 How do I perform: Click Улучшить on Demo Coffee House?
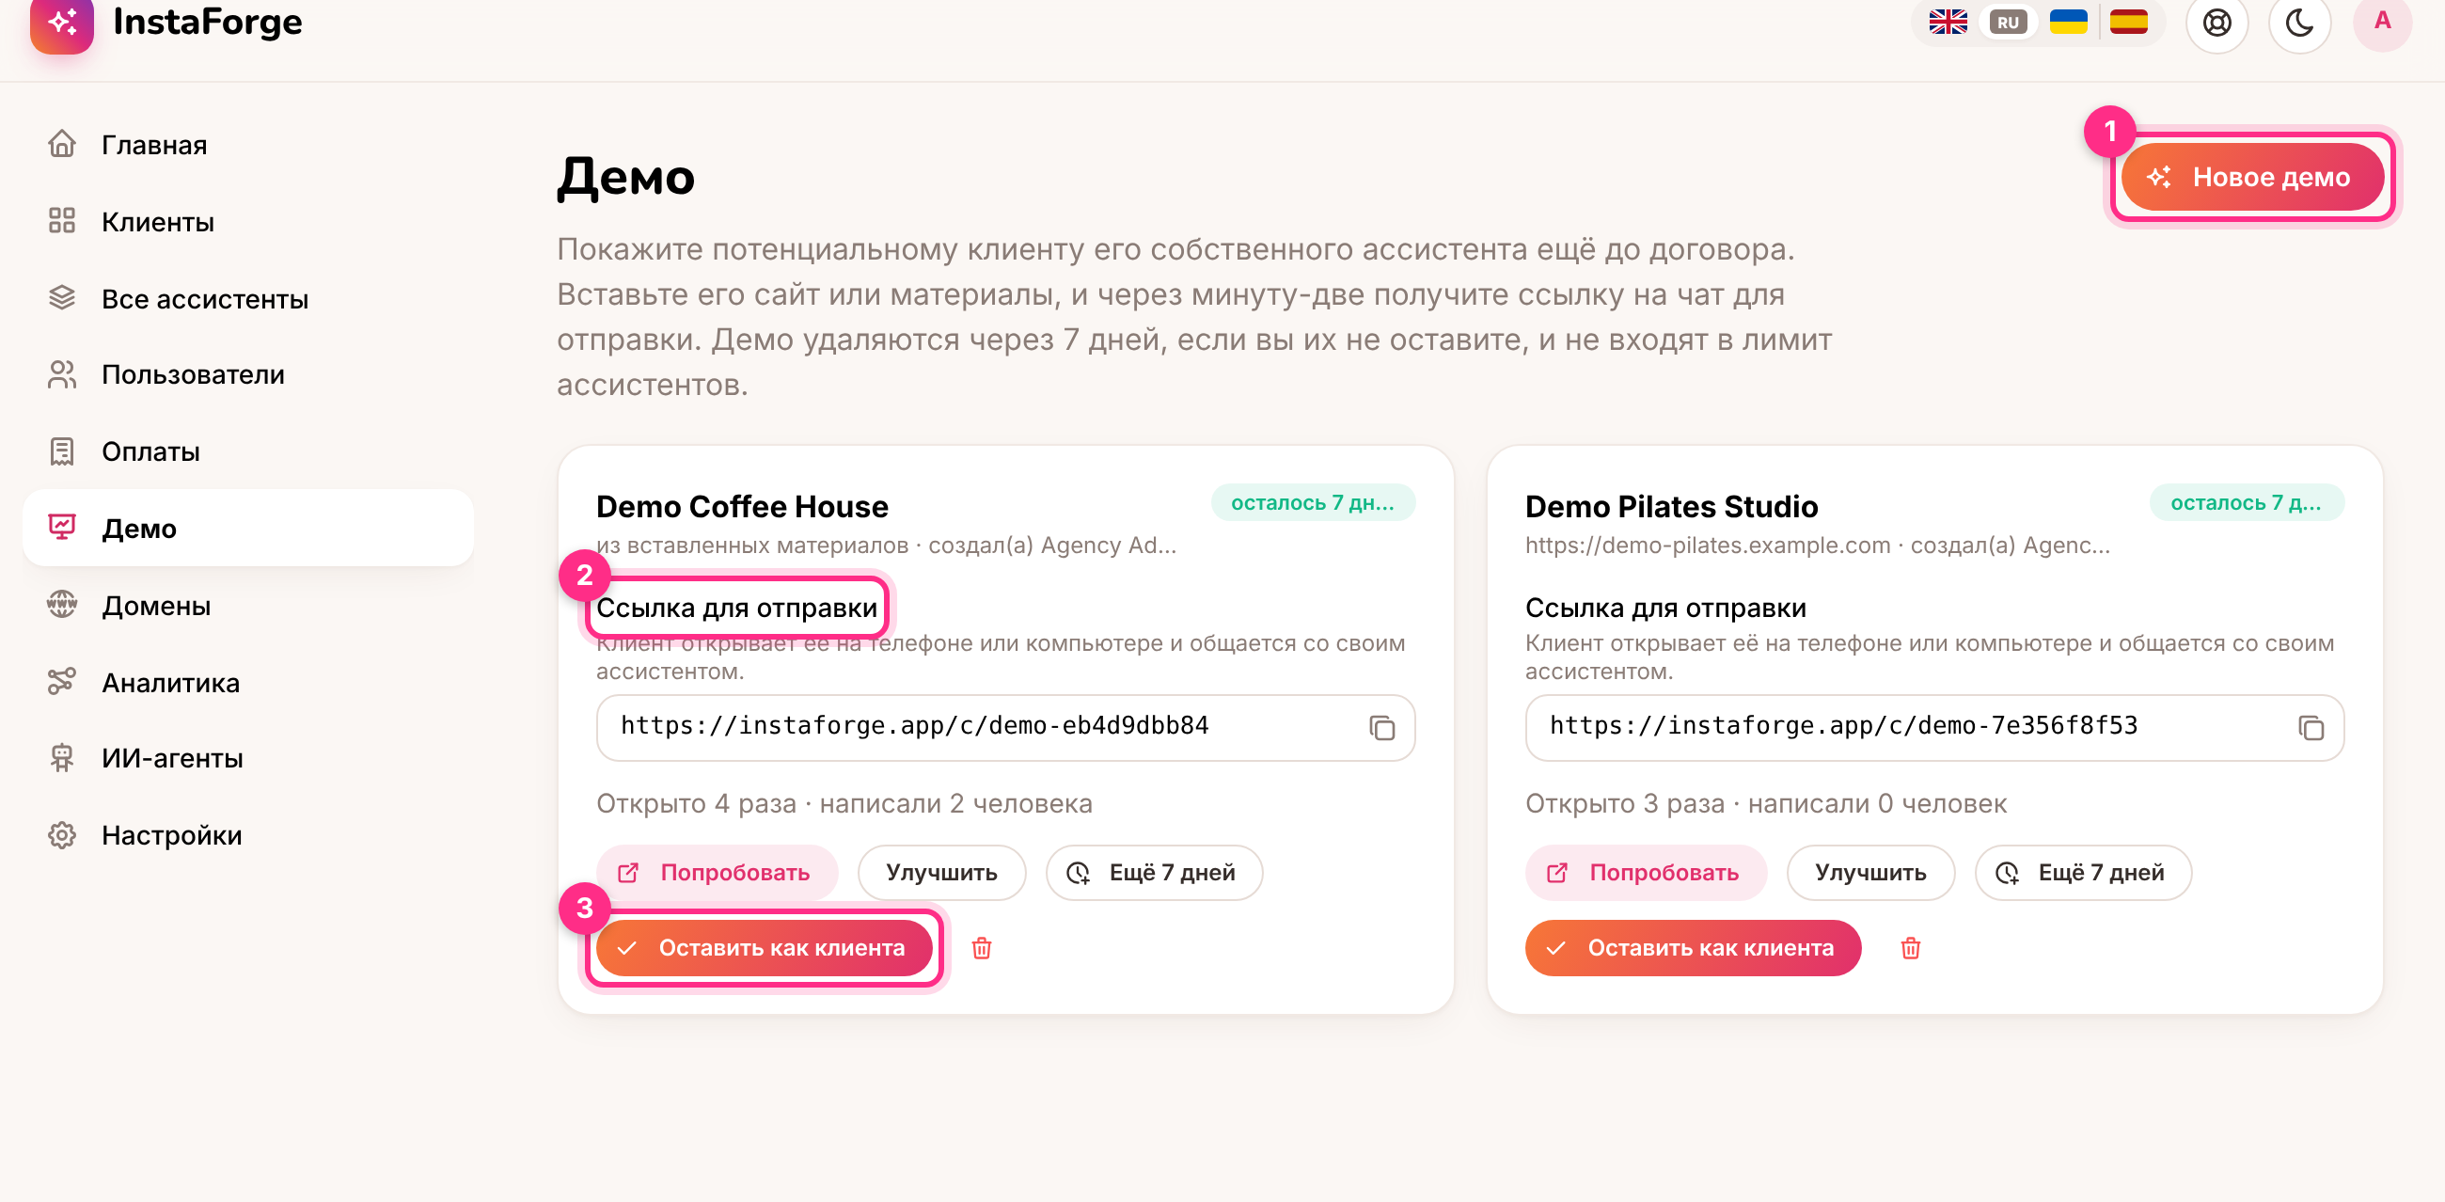940,872
